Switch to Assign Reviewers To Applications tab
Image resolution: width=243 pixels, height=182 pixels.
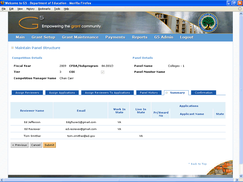(x=107, y=93)
